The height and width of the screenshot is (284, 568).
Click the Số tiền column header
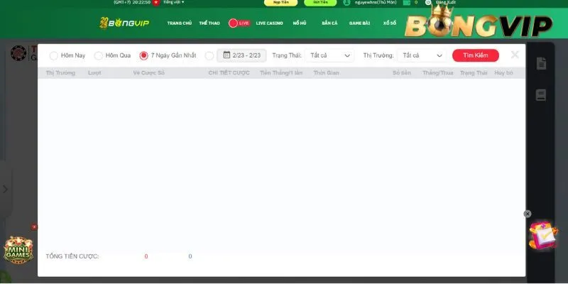click(x=402, y=73)
